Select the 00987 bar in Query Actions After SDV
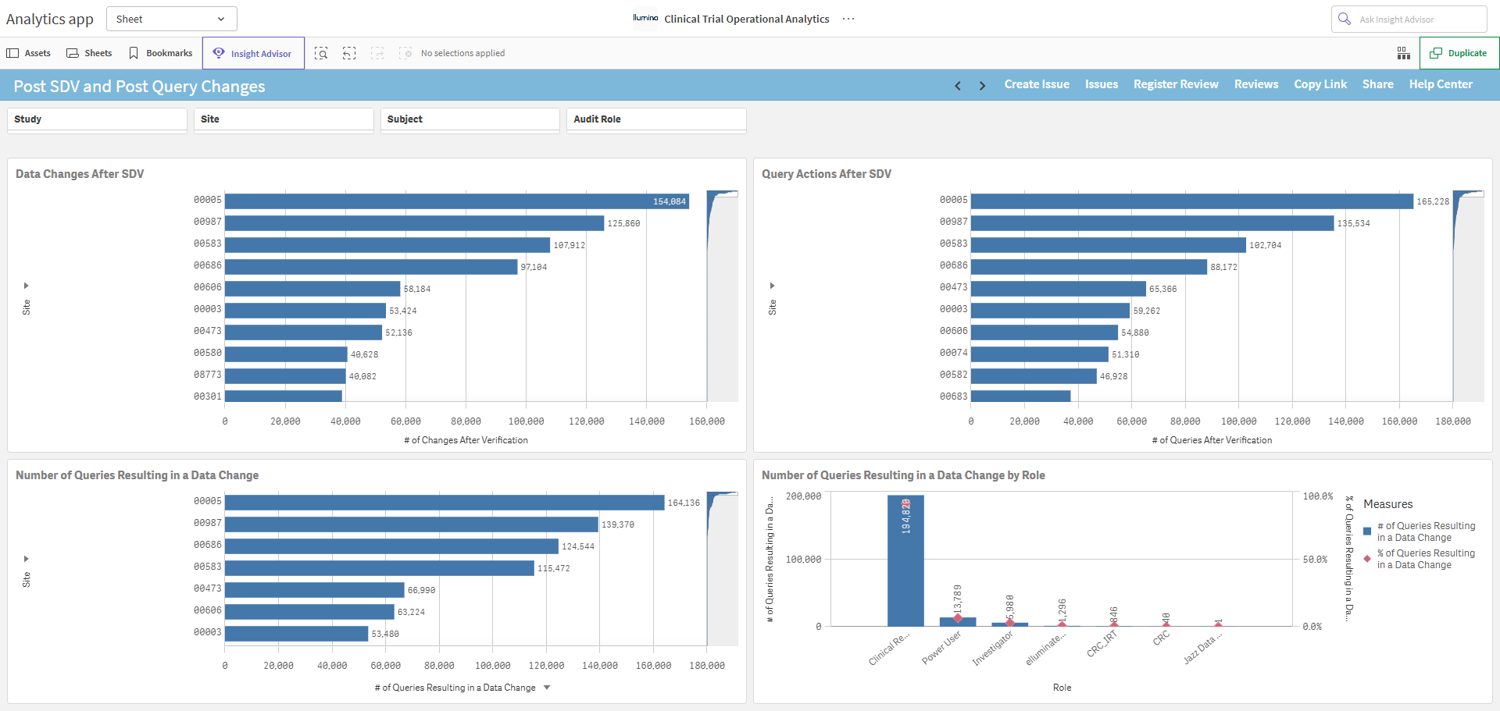Screen dimensions: 1500x711 (x=1152, y=223)
